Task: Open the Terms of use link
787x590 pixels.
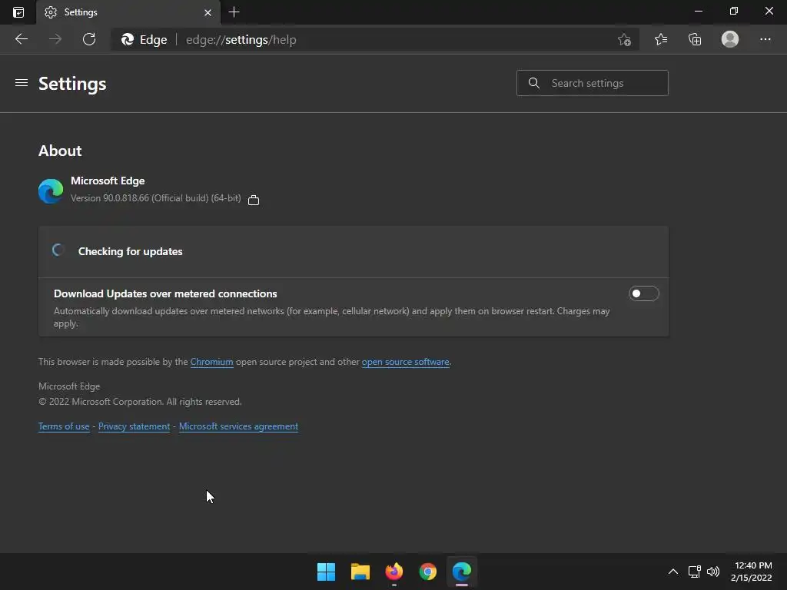Action: pyautogui.click(x=64, y=426)
